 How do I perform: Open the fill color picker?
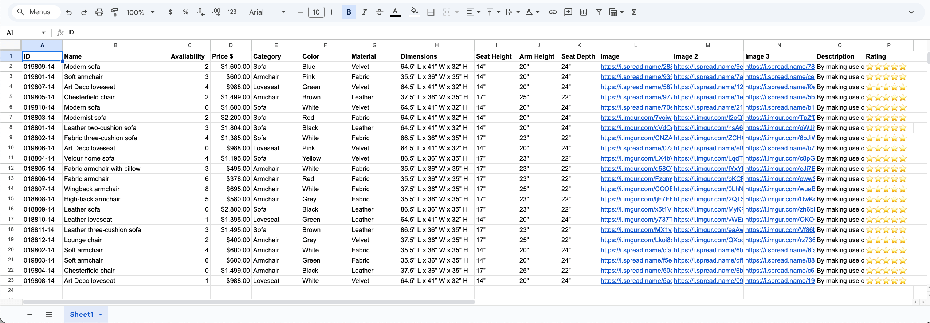pyautogui.click(x=415, y=12)
